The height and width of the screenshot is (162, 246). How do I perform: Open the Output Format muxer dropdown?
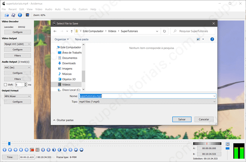point(17,96)
